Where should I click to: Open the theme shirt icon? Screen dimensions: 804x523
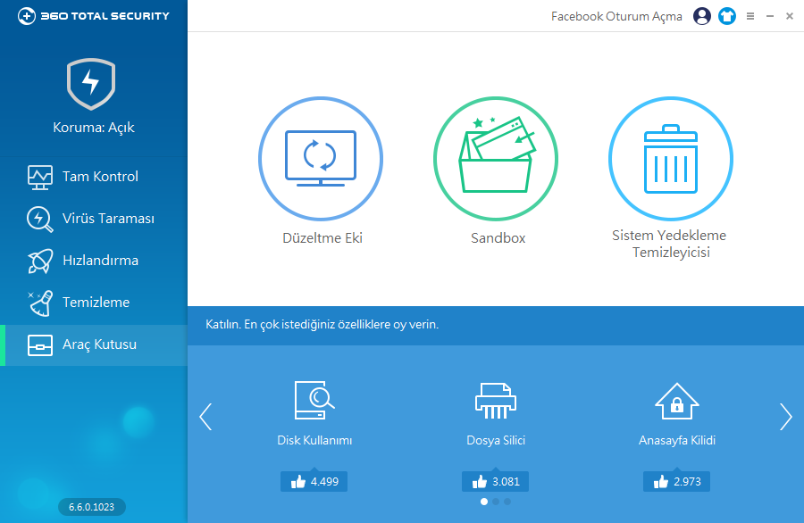click(x=727, y=16)
